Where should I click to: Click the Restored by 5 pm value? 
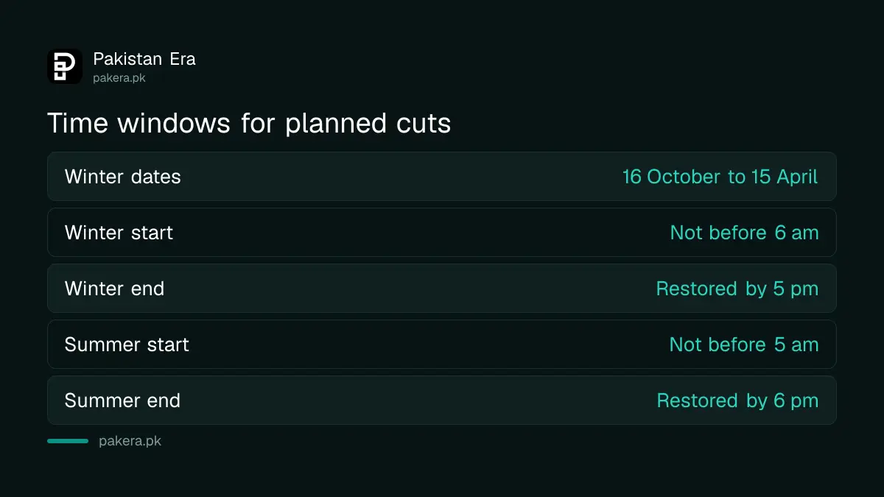pos(737,289)
